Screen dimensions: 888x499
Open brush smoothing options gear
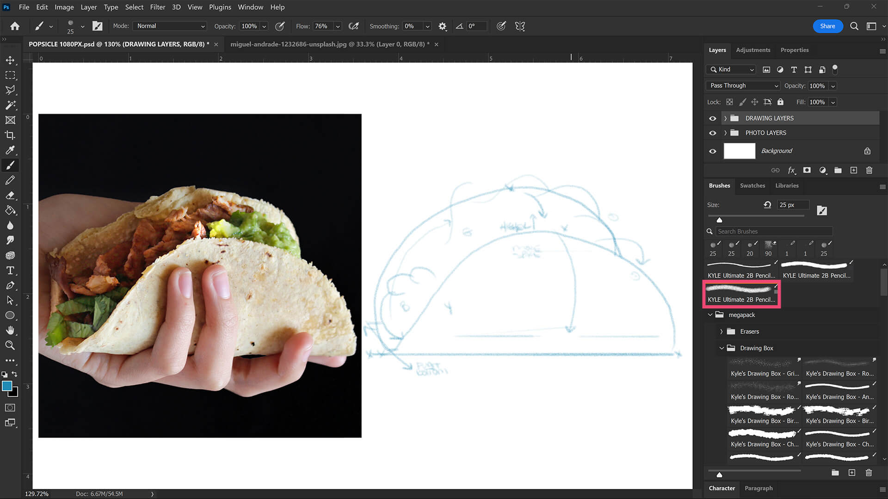pyautogui.click(x=443, y=26)
